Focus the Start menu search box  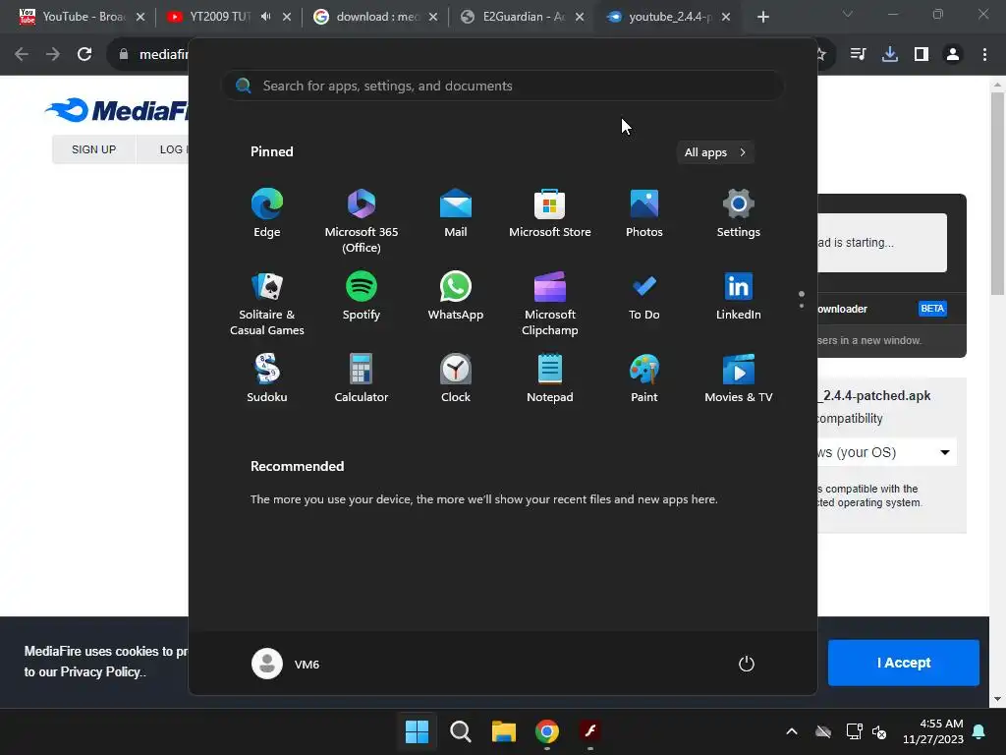[503, 86]
